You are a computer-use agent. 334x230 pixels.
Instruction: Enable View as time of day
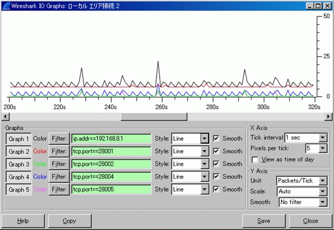click(x=255, y=159)
